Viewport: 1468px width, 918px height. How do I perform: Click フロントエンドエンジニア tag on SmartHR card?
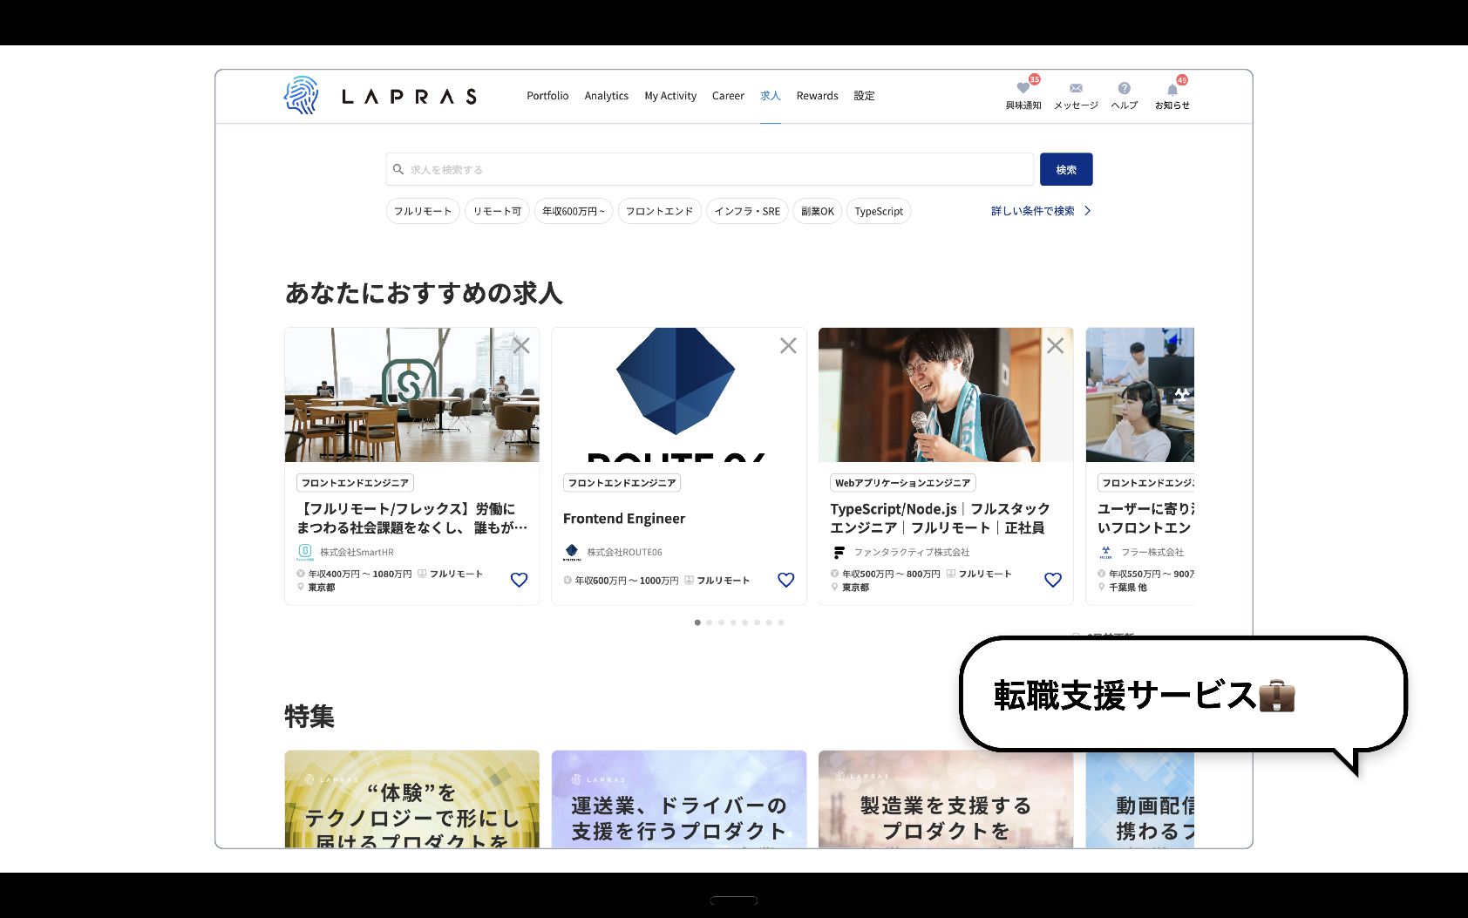pos(355,483)
